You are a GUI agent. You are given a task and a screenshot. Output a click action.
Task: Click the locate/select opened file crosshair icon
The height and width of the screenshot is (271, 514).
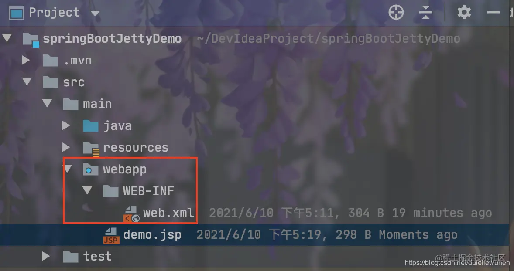(396, 13)
